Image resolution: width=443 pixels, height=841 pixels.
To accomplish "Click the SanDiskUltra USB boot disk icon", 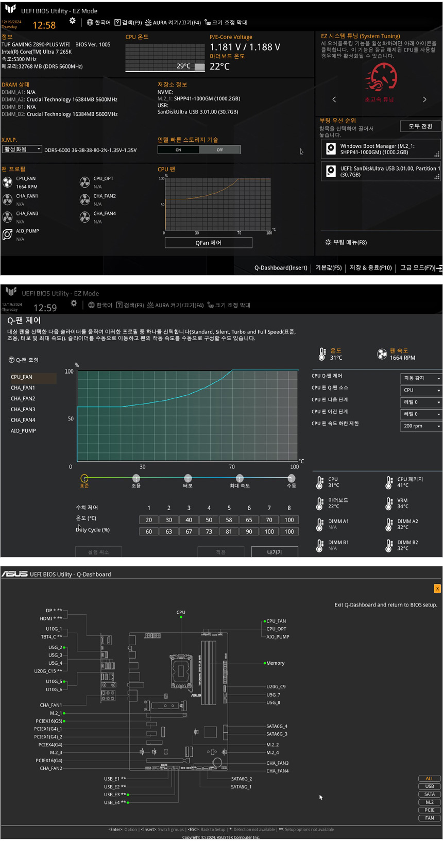I will (331, 171).
